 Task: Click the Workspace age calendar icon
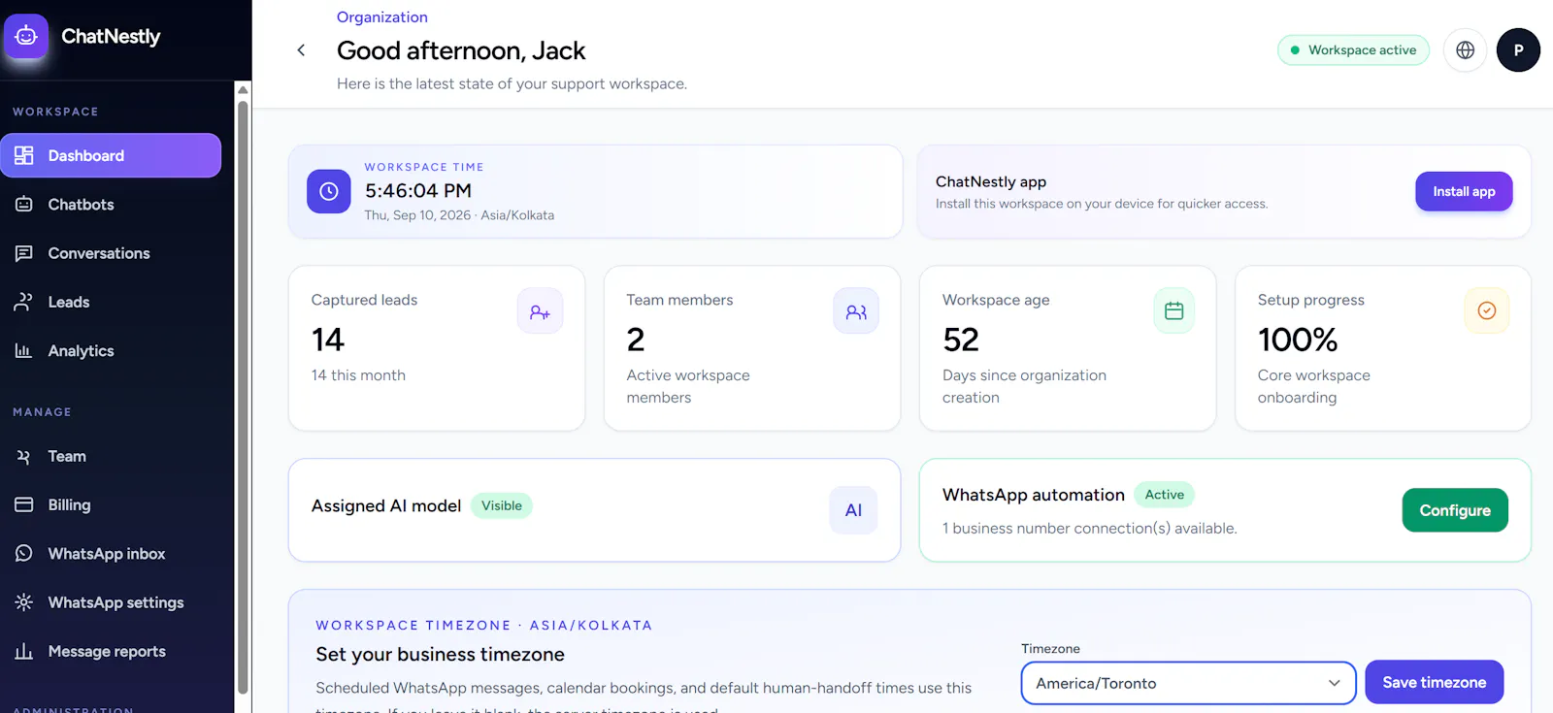tap(1174, 311)
